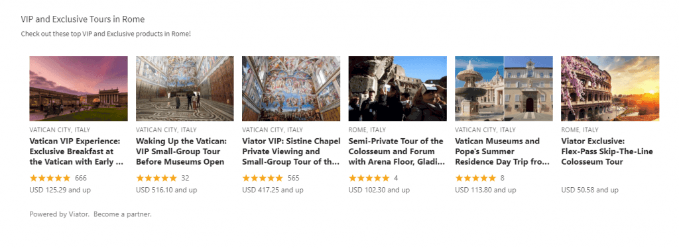Click the star rating with 666 reviews
Screen dimensions: 679x248
coord(50,178)
